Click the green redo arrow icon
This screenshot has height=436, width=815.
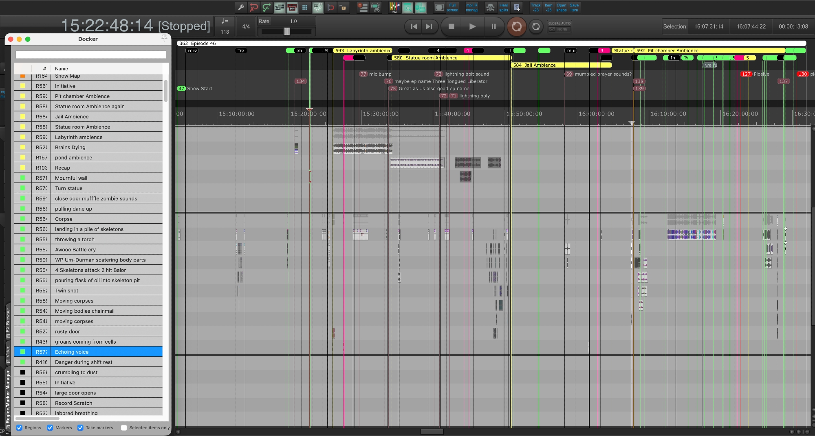point(267,7)
